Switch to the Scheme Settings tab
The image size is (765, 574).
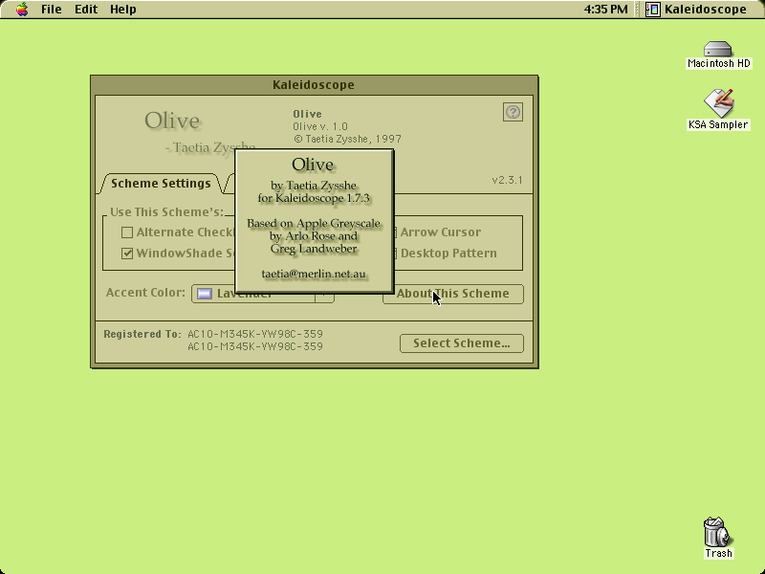click(161, 184)
